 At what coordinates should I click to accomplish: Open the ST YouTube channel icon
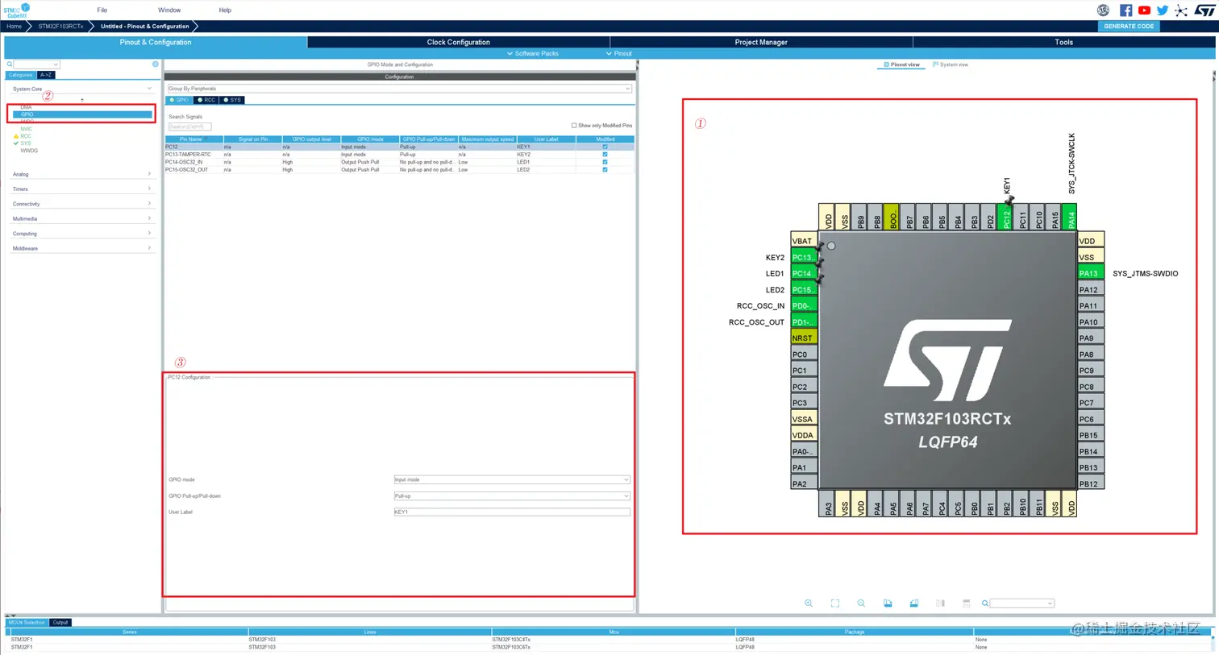1144,10
